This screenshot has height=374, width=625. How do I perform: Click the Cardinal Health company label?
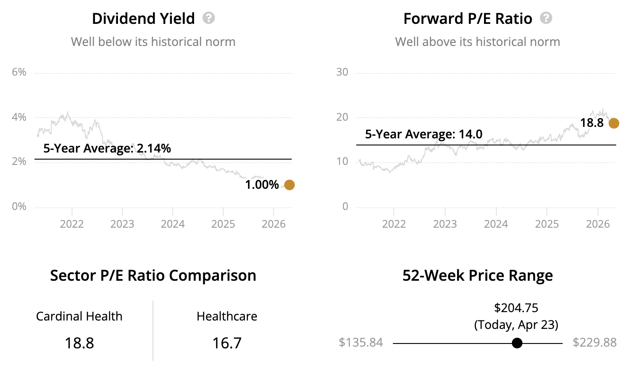pos(79,317)
